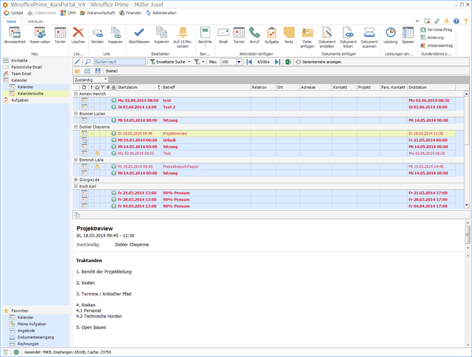Insert Aufgabe task activity
The image size is (472, 357).
click(271, 35)
